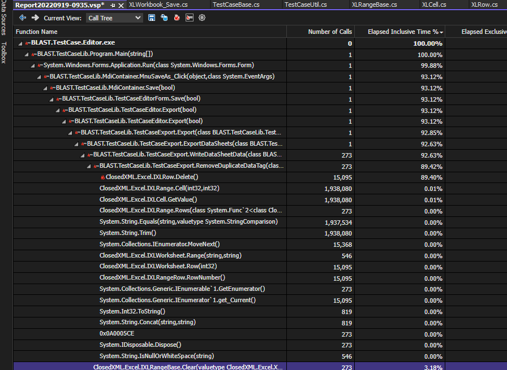This screenshot has height=370, width=507.
Task: Switch to the XLWorkbook_Save.cs tab
Action: pos(159,4)
